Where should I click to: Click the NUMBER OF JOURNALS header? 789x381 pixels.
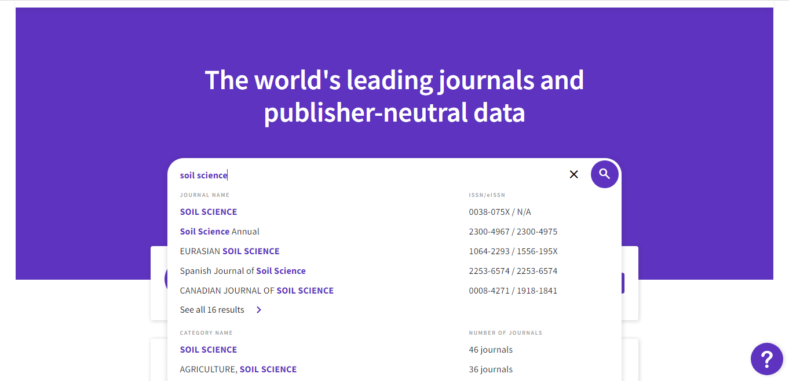pyautogui.click(x=506, y=333)
